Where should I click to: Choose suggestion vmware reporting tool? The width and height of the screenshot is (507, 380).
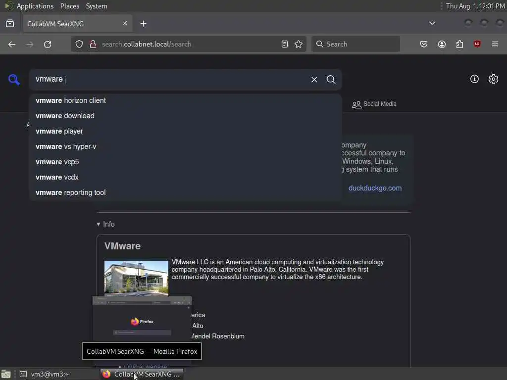[186, 192]
